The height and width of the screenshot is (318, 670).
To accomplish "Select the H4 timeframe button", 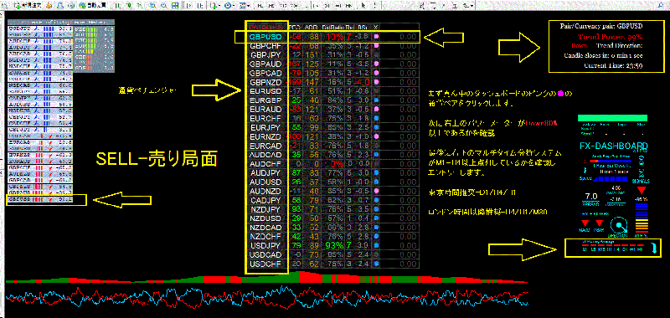I will (315, 6).
